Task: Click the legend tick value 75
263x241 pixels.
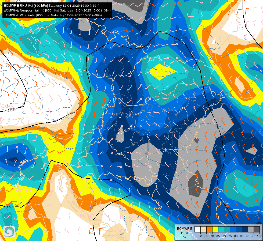Action: pos(230,236)
